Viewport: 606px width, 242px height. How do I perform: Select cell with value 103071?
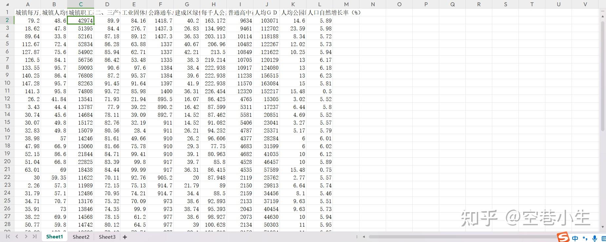[x=266, y=21]
